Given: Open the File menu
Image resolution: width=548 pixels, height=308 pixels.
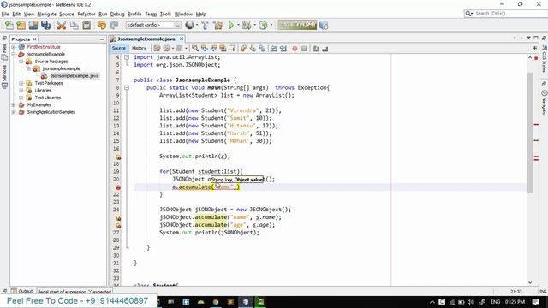Looking at the screenshot, I should pos(5,14).
